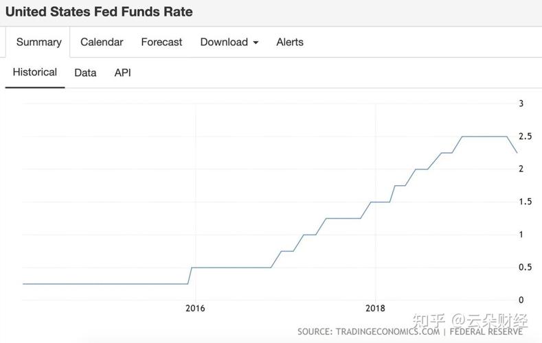Viewport: 542px width, 343px height.
Task: Click the 2018 x-axis label
Action: [375, 308]
